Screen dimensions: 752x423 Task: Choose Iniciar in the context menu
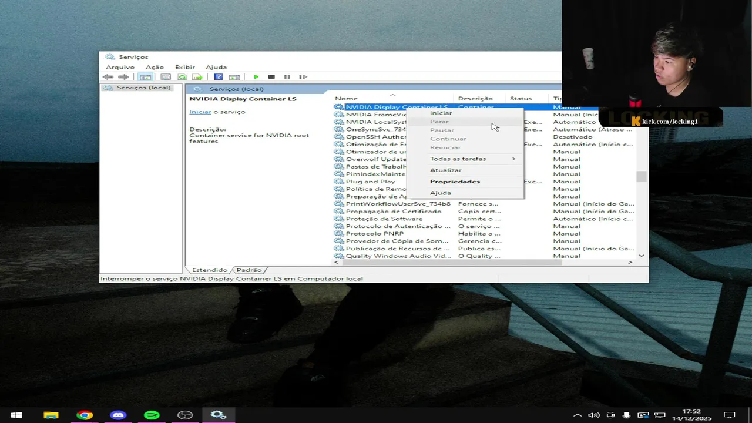(441, 113)
